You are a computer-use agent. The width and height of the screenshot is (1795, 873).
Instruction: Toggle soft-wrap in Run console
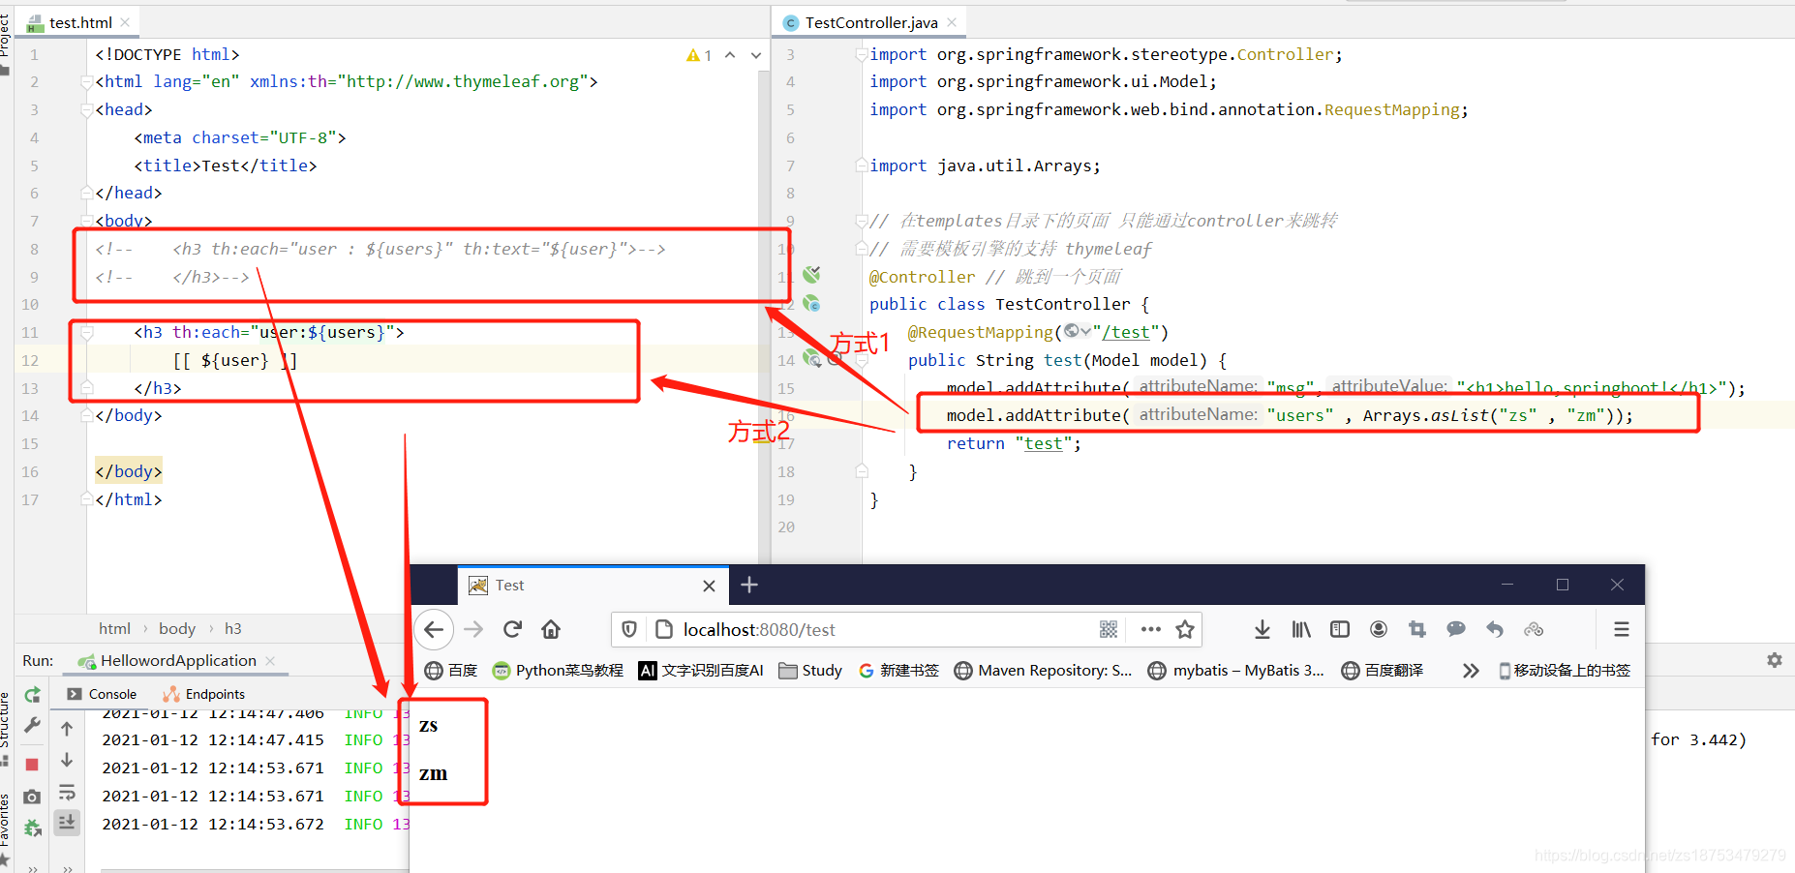[67, 793]
